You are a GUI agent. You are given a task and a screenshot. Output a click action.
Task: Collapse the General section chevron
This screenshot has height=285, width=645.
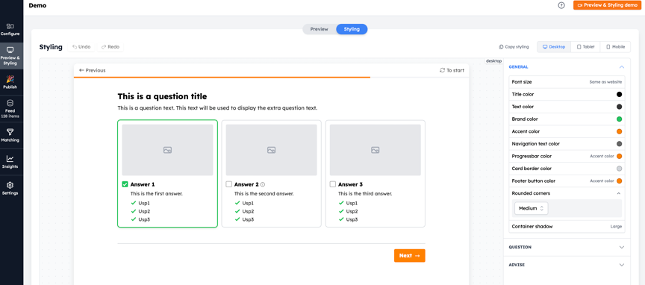click(621, 67)
